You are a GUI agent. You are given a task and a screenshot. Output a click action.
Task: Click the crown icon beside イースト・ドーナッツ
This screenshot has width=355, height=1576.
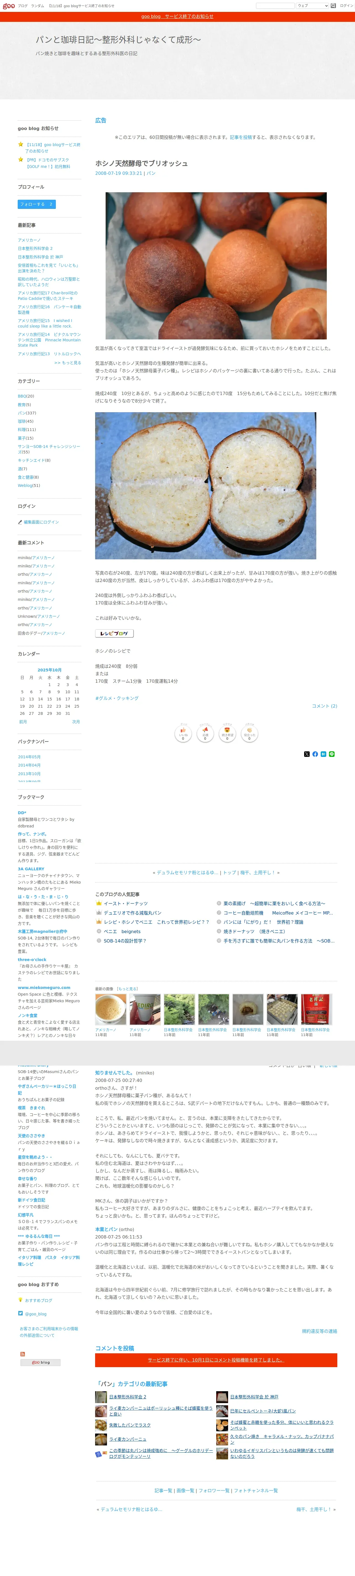click(99, 903)
